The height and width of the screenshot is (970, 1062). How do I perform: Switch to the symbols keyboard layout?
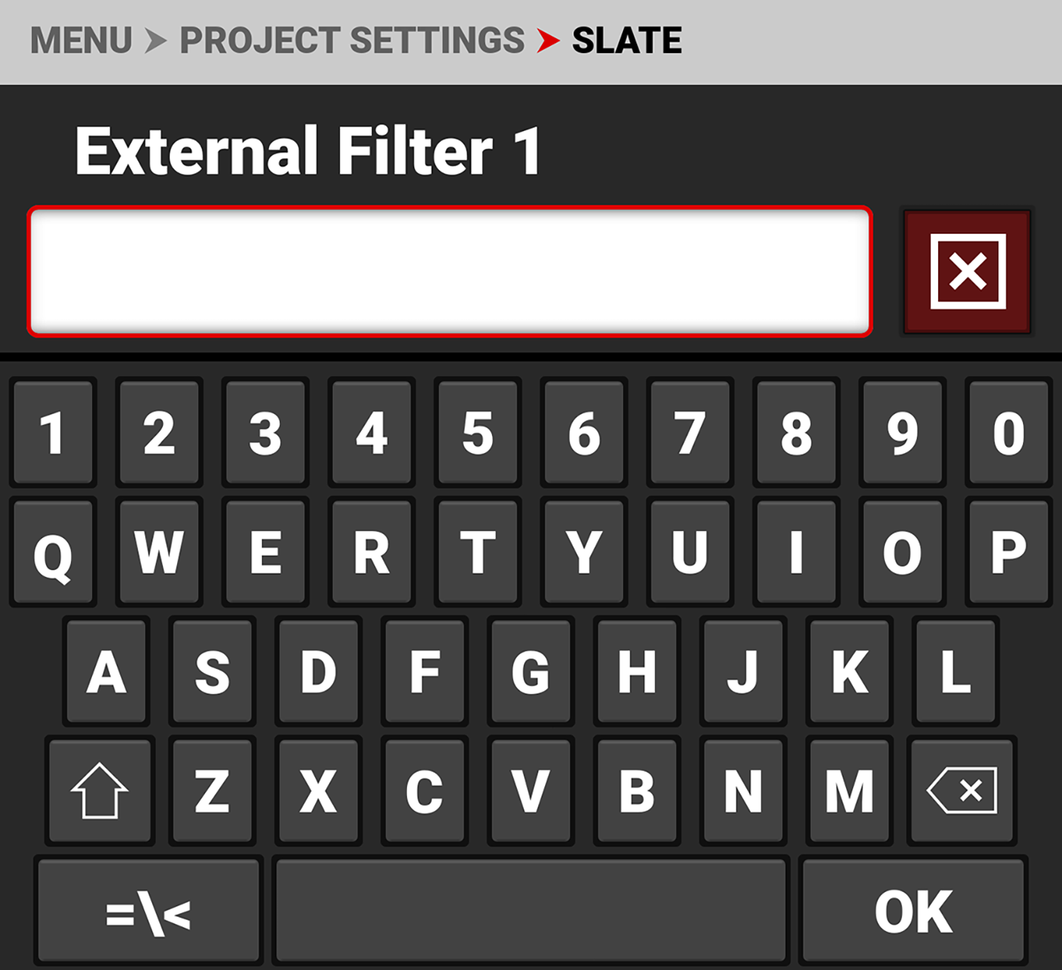(x=148, y=912)
